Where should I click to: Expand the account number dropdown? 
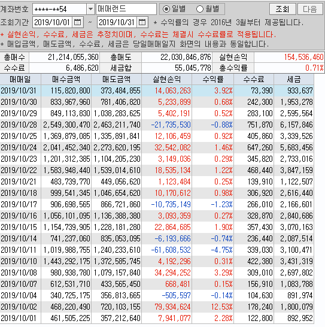click(90, 9)
